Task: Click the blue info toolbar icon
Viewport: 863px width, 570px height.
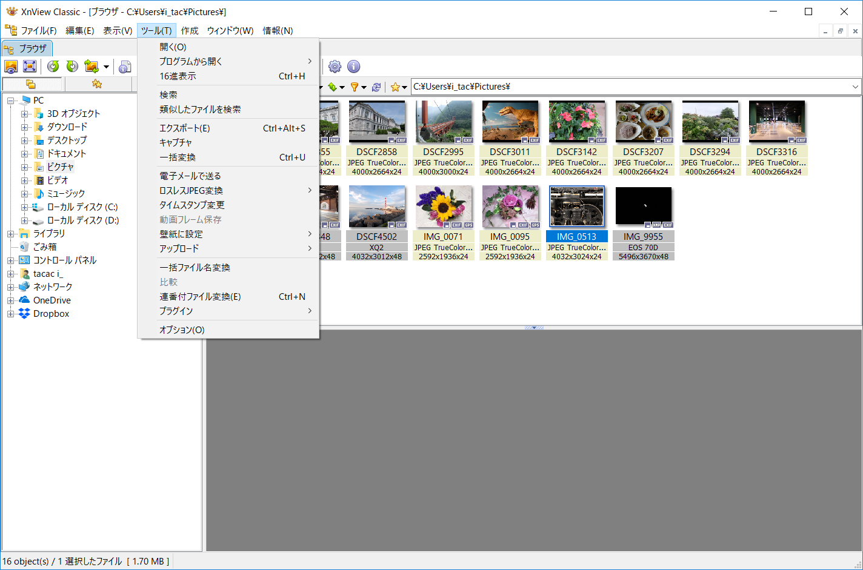Action: (x=354, y=67)
